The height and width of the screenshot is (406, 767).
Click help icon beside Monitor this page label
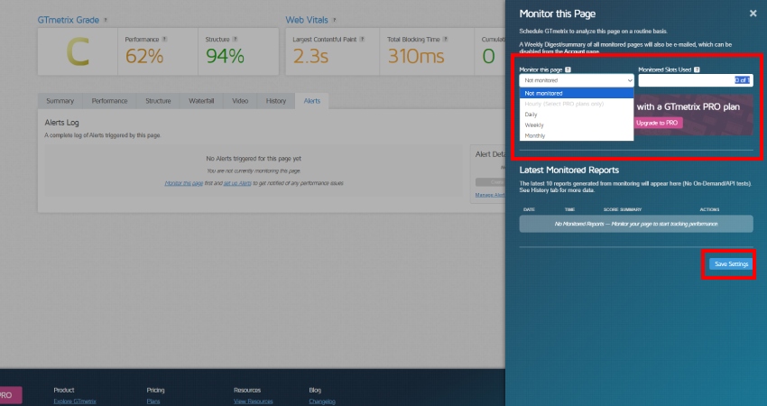click(x=568, y=69)
